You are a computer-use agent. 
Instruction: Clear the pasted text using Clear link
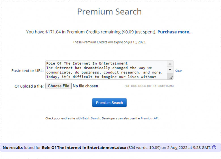[x=178, y=71]
